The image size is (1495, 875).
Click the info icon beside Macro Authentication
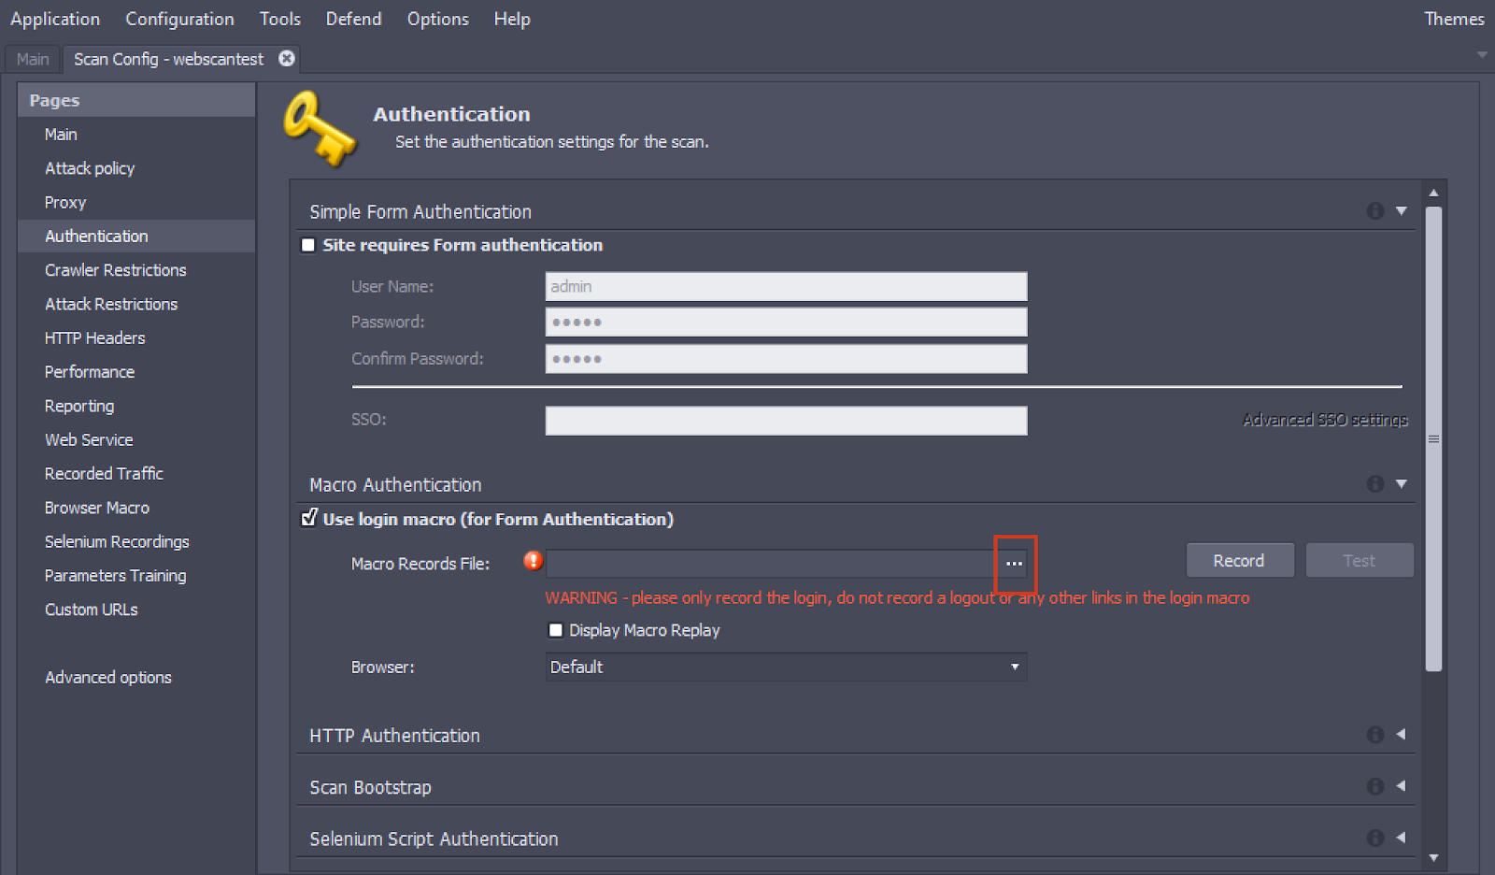[x=1374, y=483]
